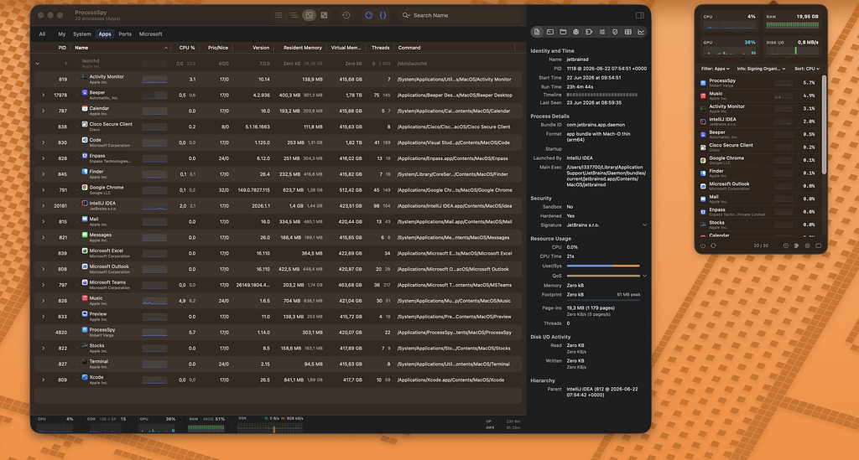Click the blue curly braces icon

click(383, 15)
